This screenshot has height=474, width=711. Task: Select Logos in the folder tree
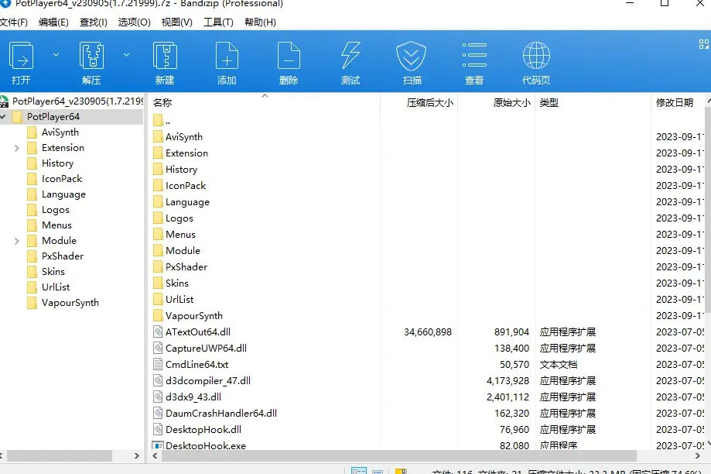(x=56, y=210)
